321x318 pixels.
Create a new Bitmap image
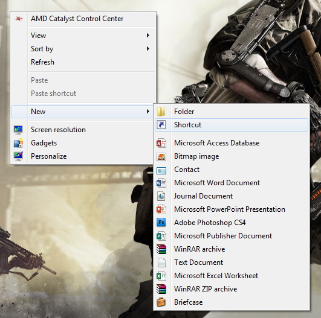[x=232, y=156]
